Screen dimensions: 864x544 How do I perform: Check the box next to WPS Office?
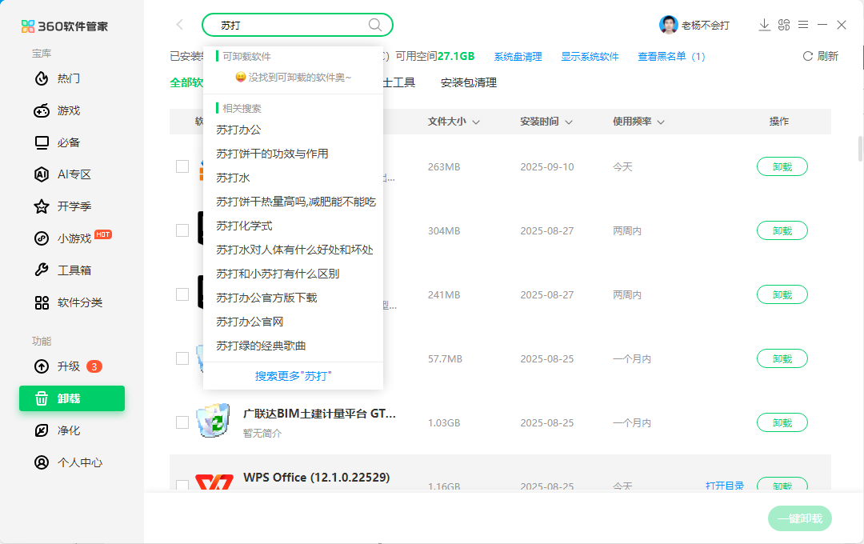point(182,486)
